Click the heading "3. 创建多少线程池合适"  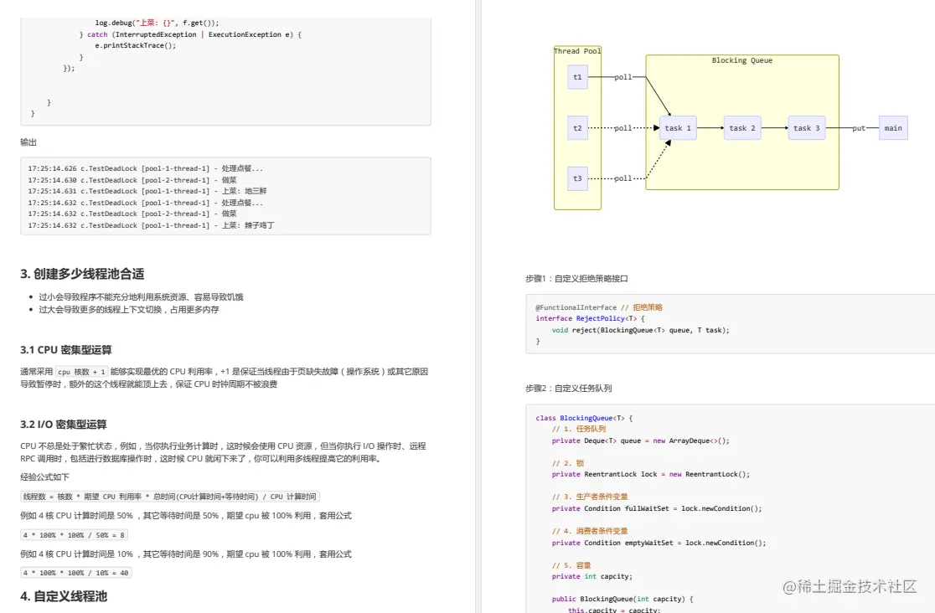pos(82,274)
